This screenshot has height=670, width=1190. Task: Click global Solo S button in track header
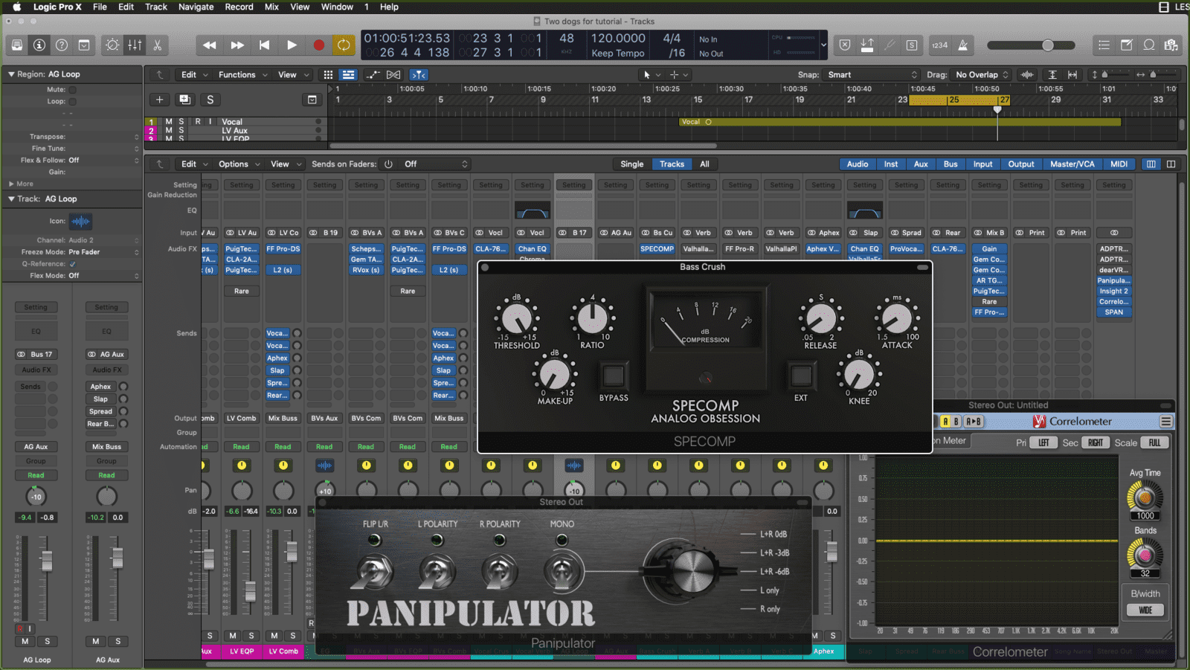click(x=210, y=100)
